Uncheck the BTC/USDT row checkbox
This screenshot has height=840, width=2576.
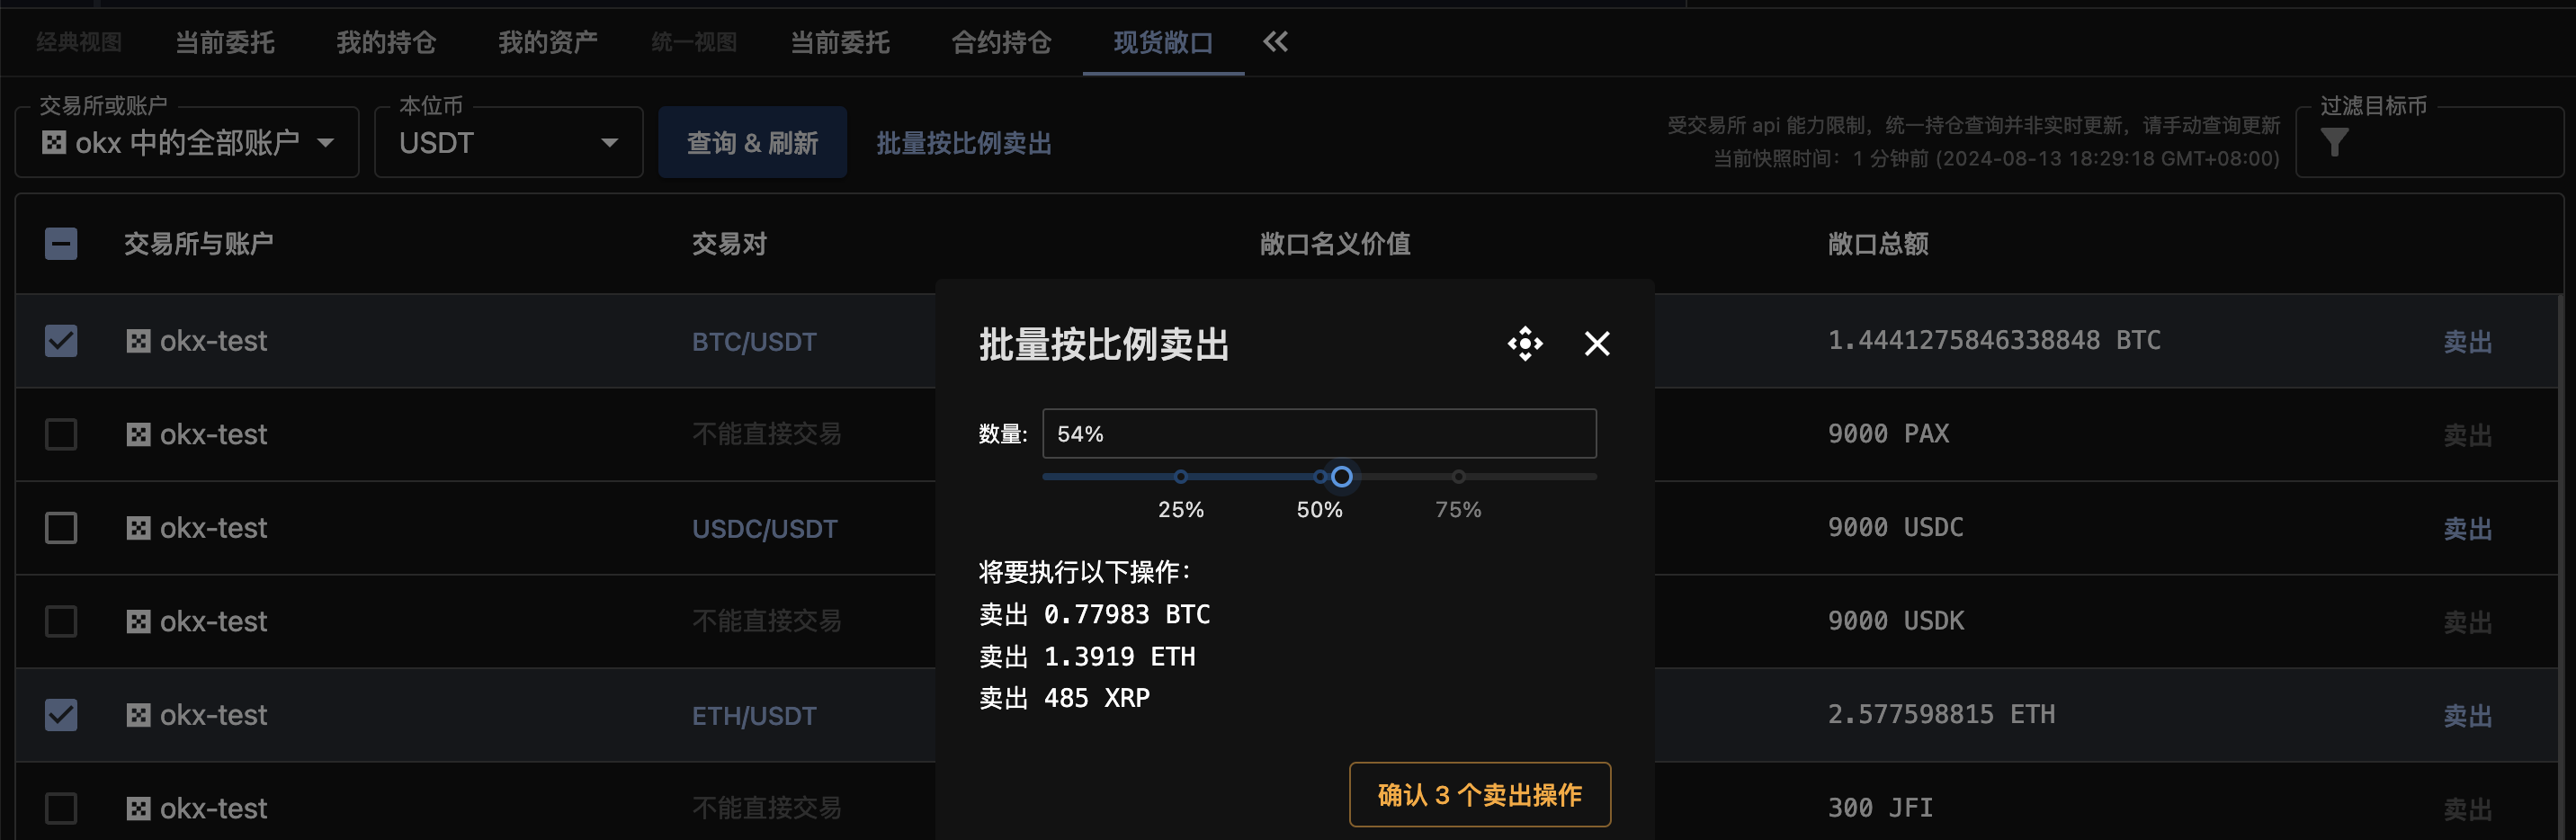(x=61, y=341)
